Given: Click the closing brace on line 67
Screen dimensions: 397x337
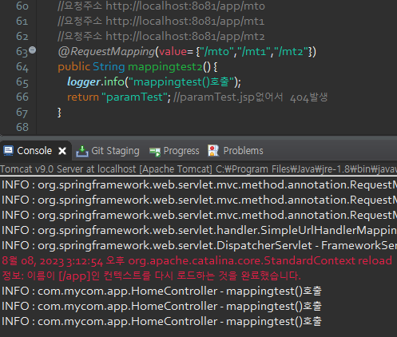Looking at the screenshot, I should pos(59,113).
